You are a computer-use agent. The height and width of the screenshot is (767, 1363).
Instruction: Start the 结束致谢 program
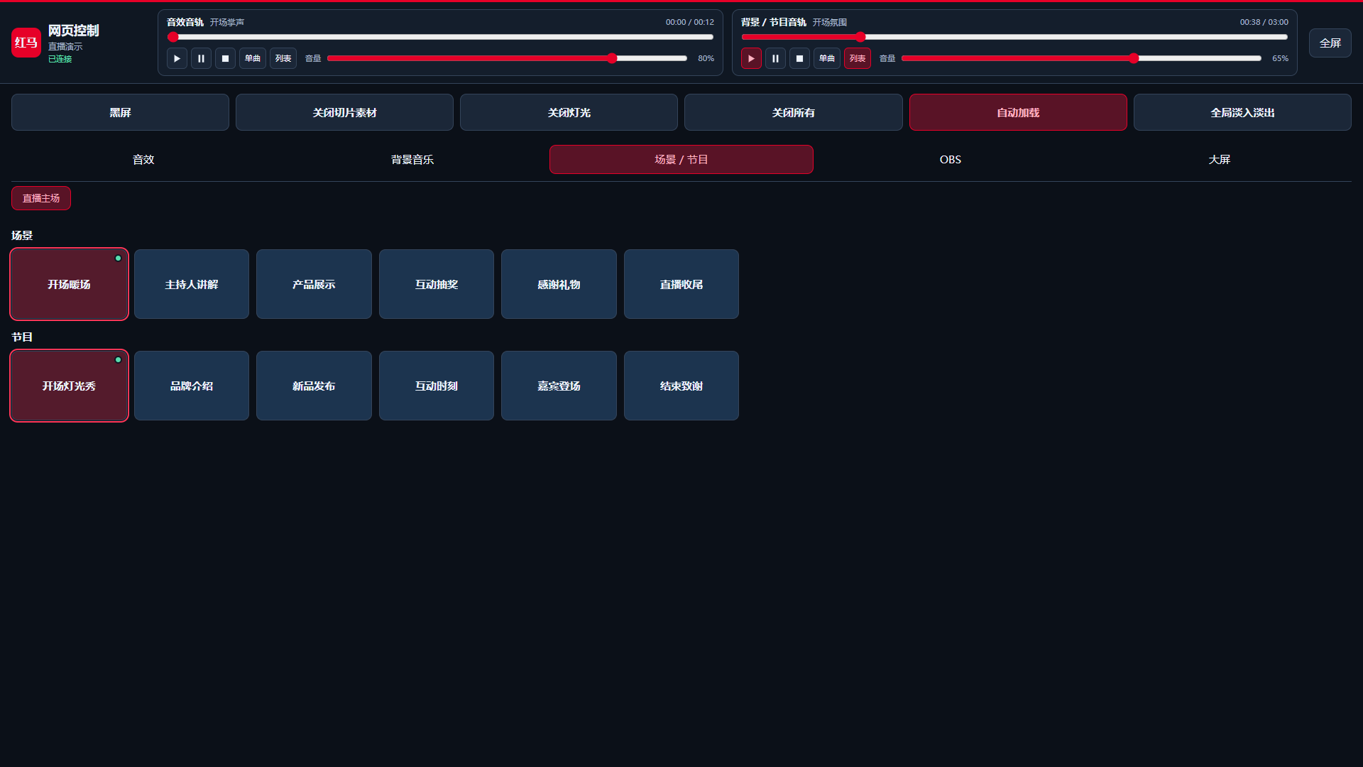(681, 386)
